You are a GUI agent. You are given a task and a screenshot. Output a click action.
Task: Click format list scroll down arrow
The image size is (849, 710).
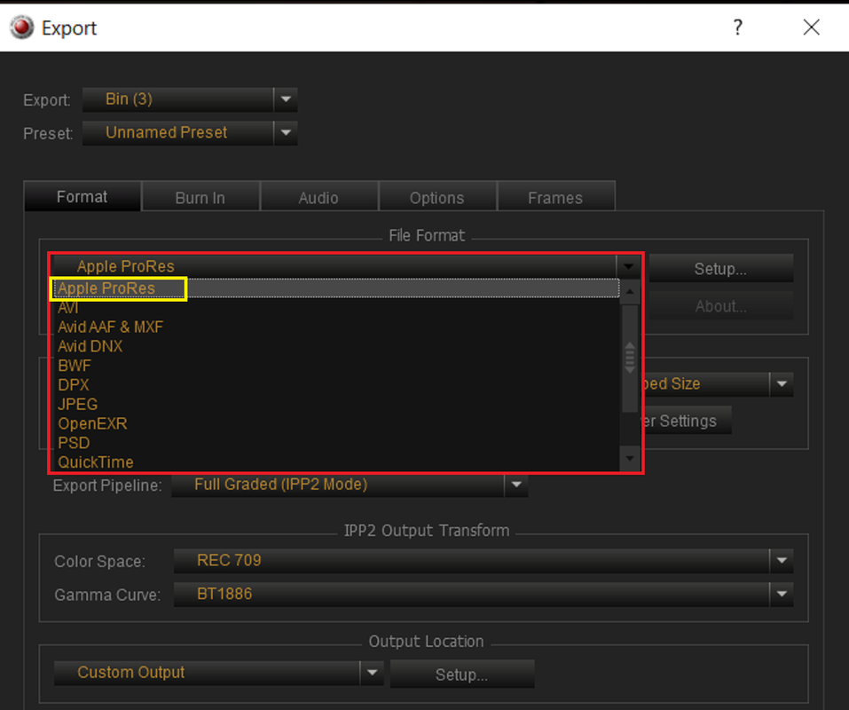pos(630,458)
